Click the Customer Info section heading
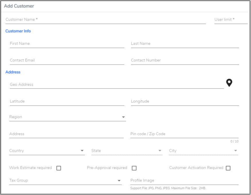Viewport: 251px width, 195px height. (18, 31)
